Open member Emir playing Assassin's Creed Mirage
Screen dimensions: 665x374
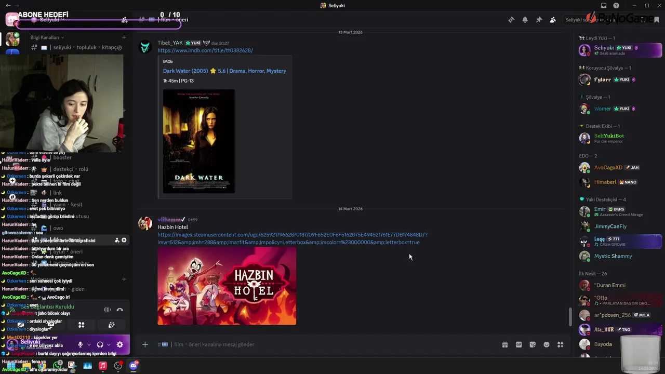pyautogui.click(x=620, y=211)
